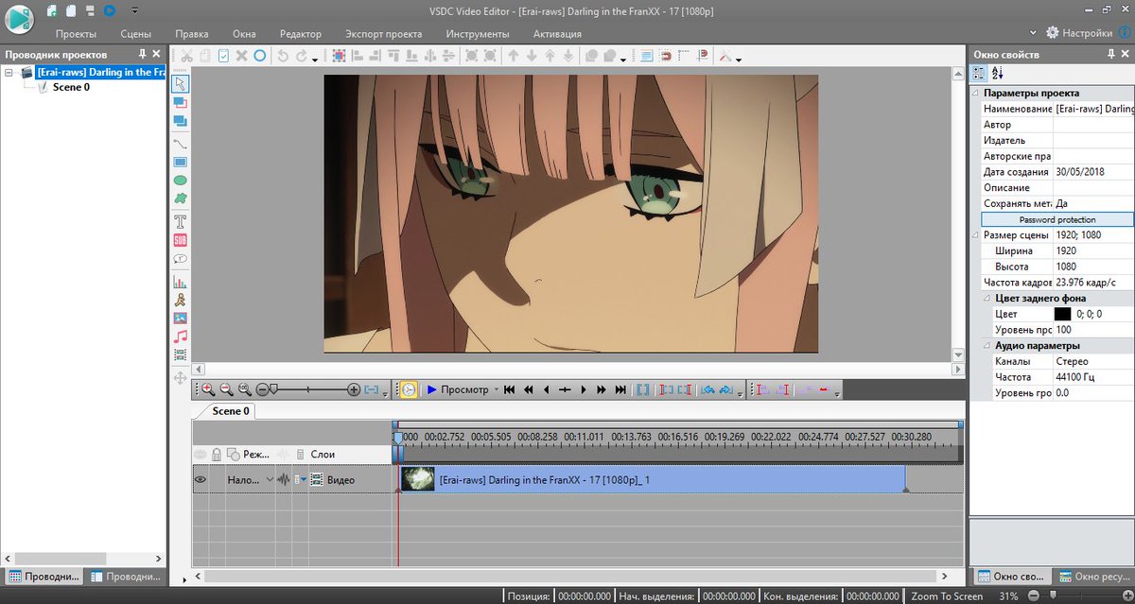Open the Нало... blend mode dropdown
Image resolution: width=1135 pixels, height=604 pixels.
tap(270, 480)
